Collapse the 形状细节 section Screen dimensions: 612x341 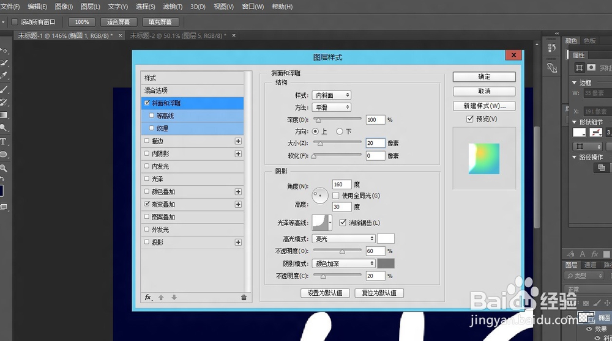click(x=574, y=122)
